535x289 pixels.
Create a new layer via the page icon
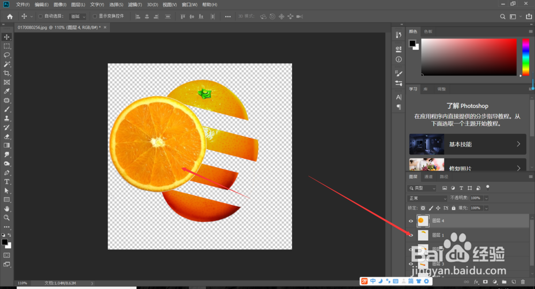coord(514,282)
